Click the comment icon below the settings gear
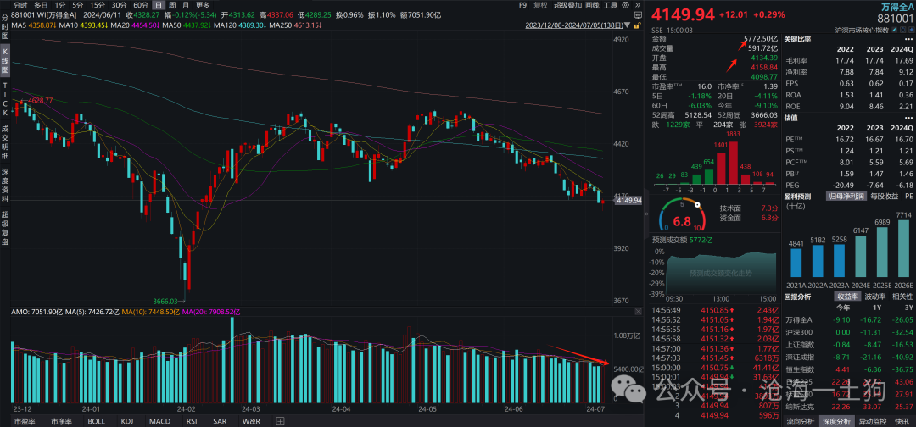 [638, 15]
